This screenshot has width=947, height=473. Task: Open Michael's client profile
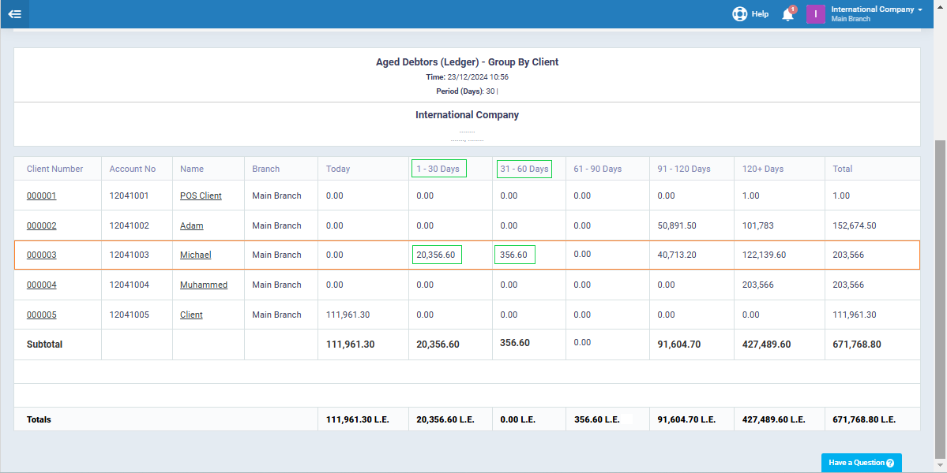pyautogui.click(x=195, y=255)
